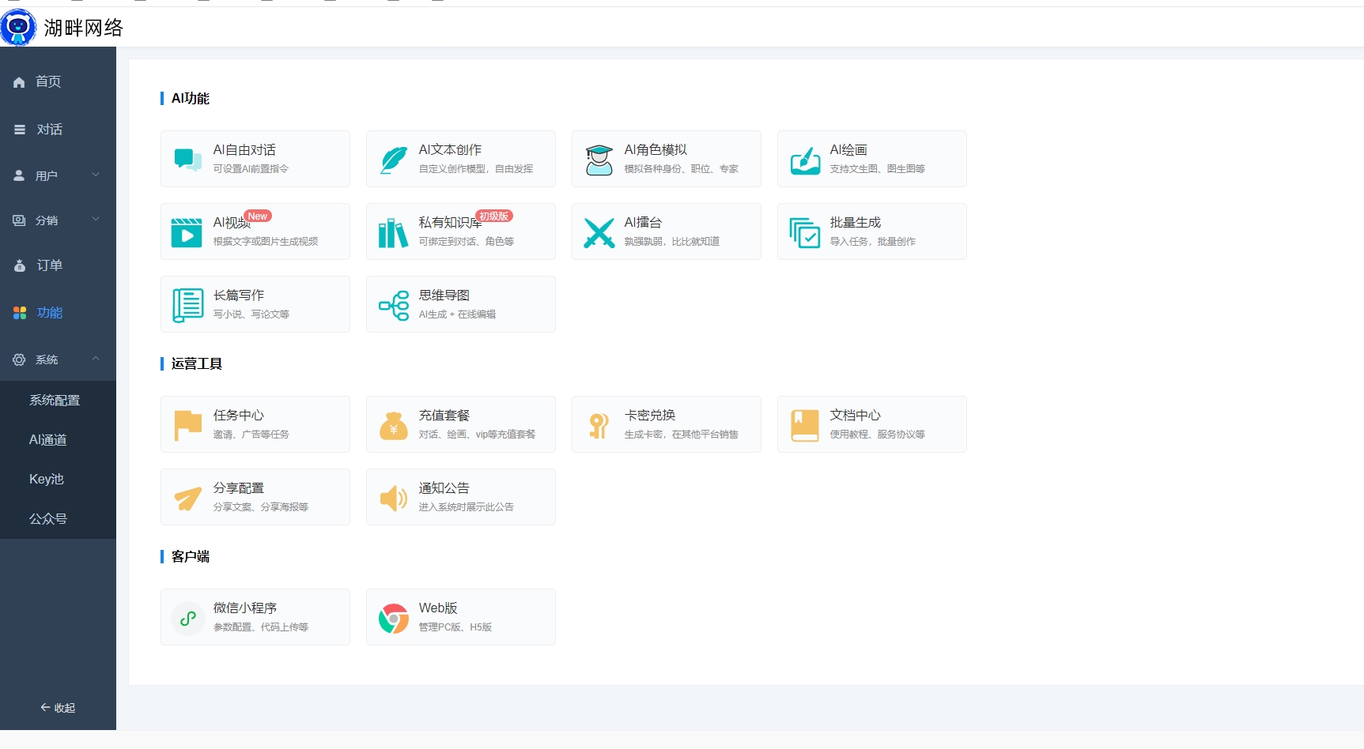Open the 充值套餐 money bag icon
This screenshot has width=1364, height=749.
[394, 425]
